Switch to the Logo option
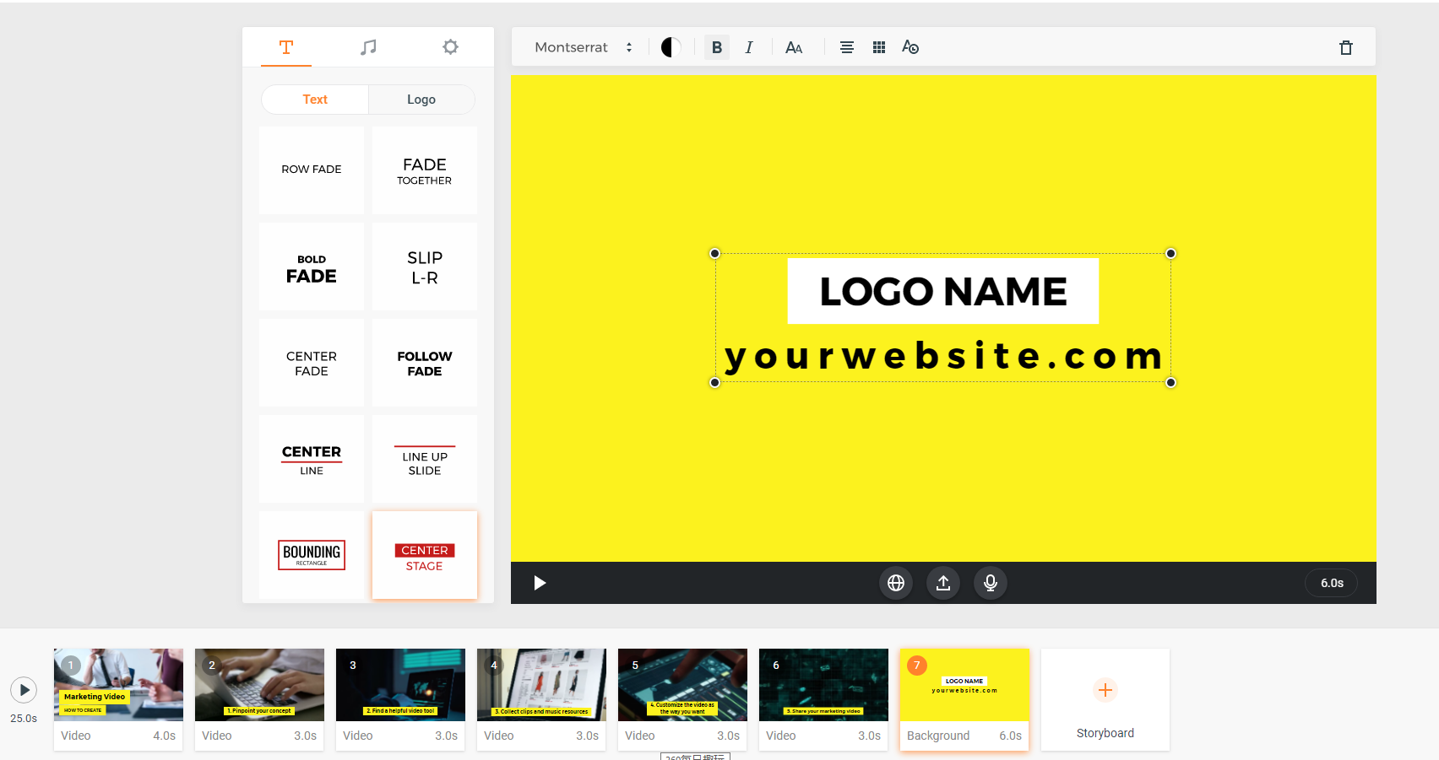 (421, 100)
